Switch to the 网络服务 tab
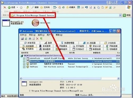 [x=62, y=46]
